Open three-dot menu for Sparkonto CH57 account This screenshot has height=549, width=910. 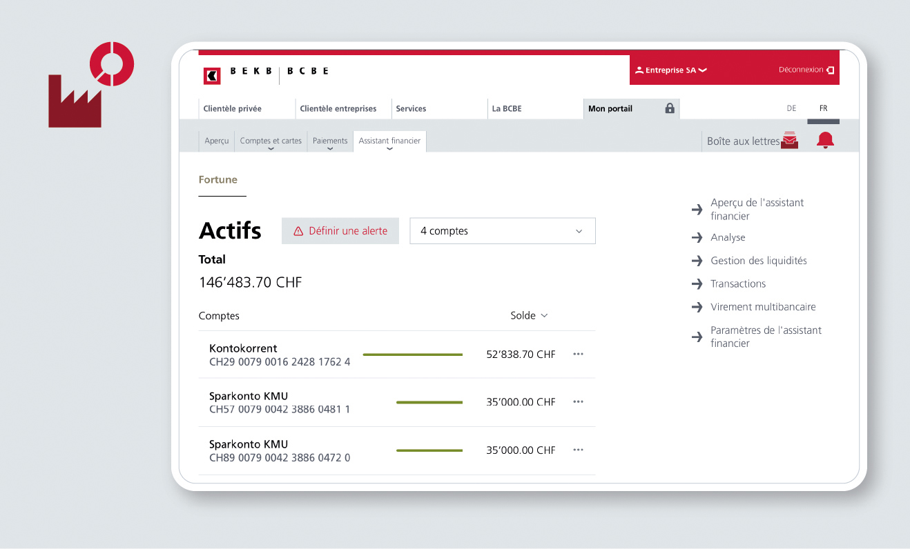pos(578,402)
